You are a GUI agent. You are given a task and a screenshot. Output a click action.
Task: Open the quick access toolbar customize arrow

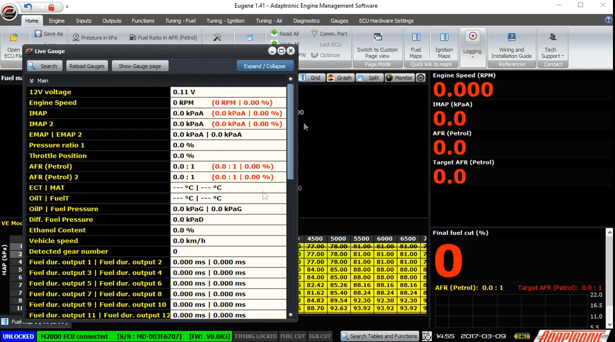pyautogui.click(x=68, y=7)
